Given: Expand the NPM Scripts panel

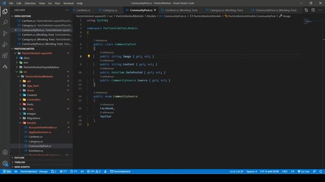Looking at the screenshot, I should tap(12, 167).
